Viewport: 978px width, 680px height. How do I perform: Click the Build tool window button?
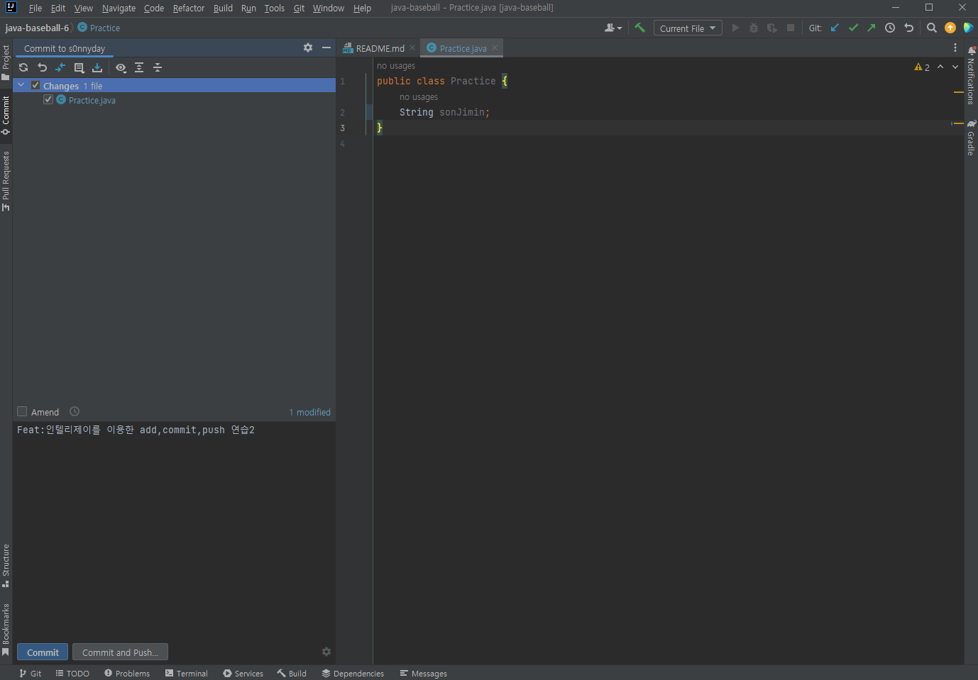292,673
